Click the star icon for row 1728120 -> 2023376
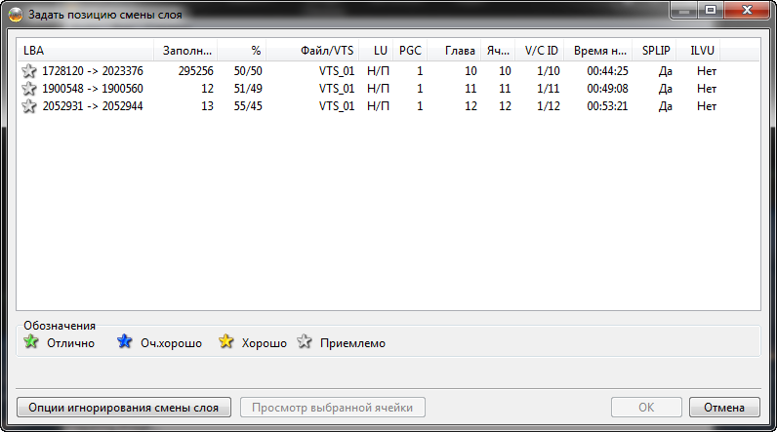 [28, 71]
